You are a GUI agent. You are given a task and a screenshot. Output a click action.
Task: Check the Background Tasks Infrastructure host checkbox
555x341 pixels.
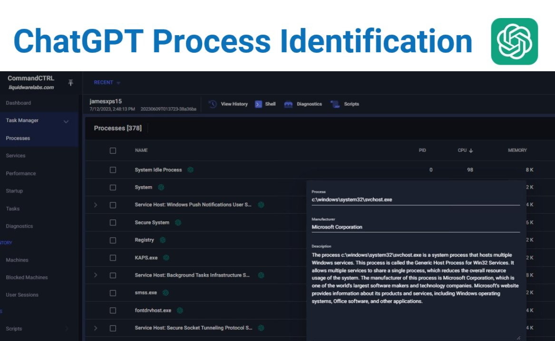pos(113,275)
